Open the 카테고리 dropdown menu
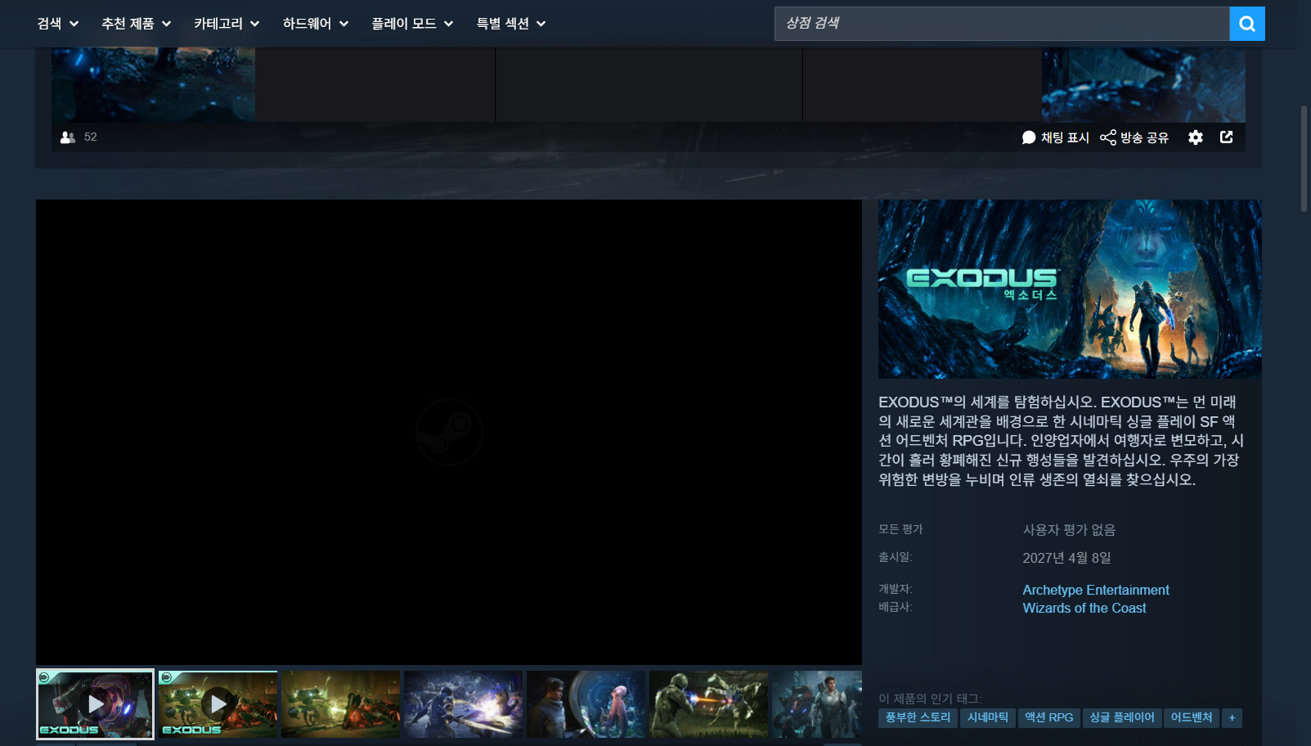1311x746 pixels. pos(227,24)
